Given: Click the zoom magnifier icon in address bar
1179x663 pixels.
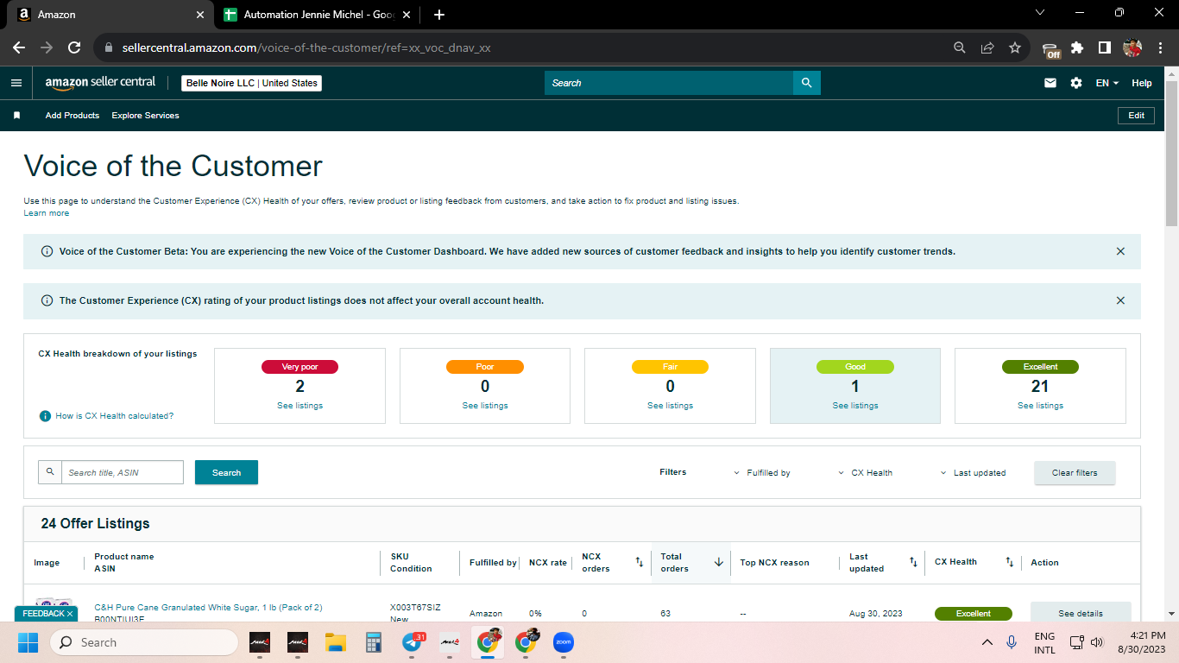Looking at the screenshot, I should pyautogui.click(x=960, y=47).
